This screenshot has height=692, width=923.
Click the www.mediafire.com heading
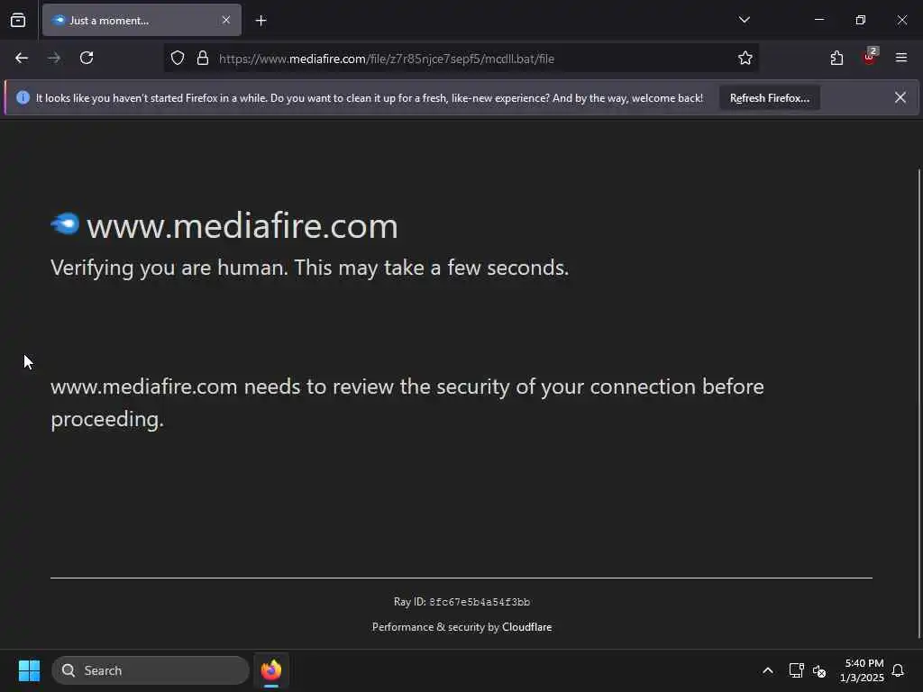[x=242, y=226]
